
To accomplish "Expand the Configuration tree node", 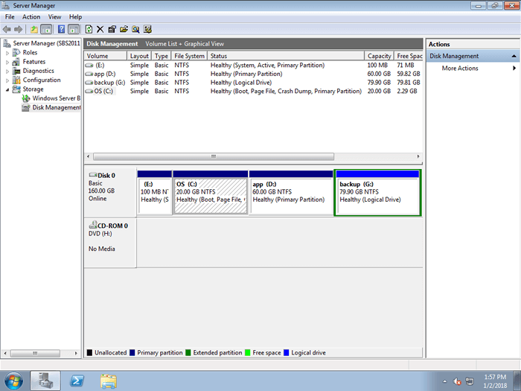I will click(7, 80).
